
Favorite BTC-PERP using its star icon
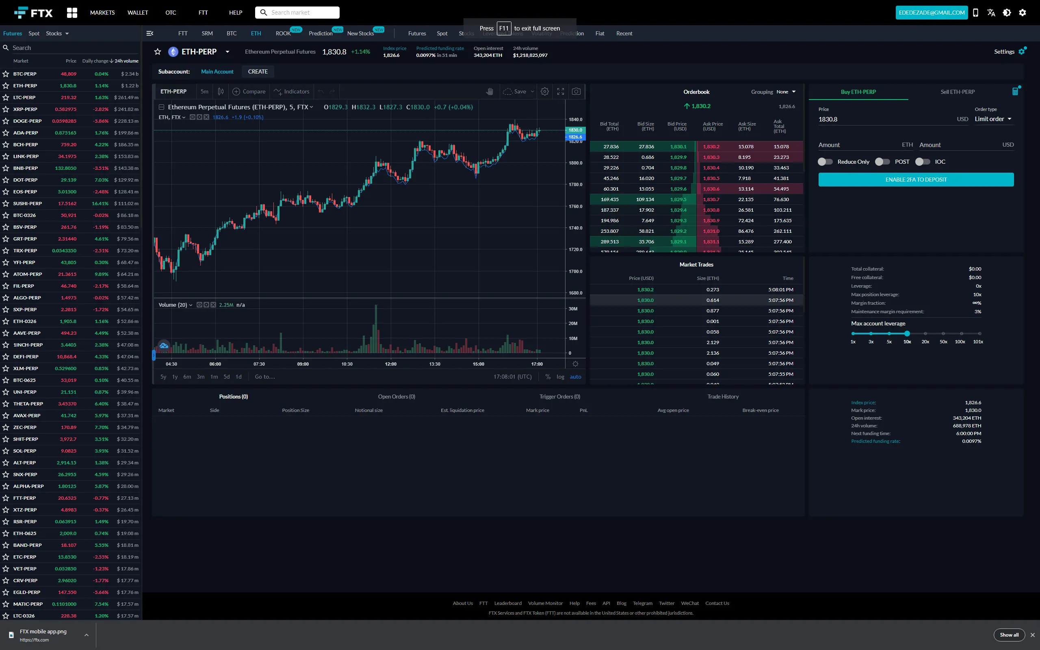(x=6, y=74)
